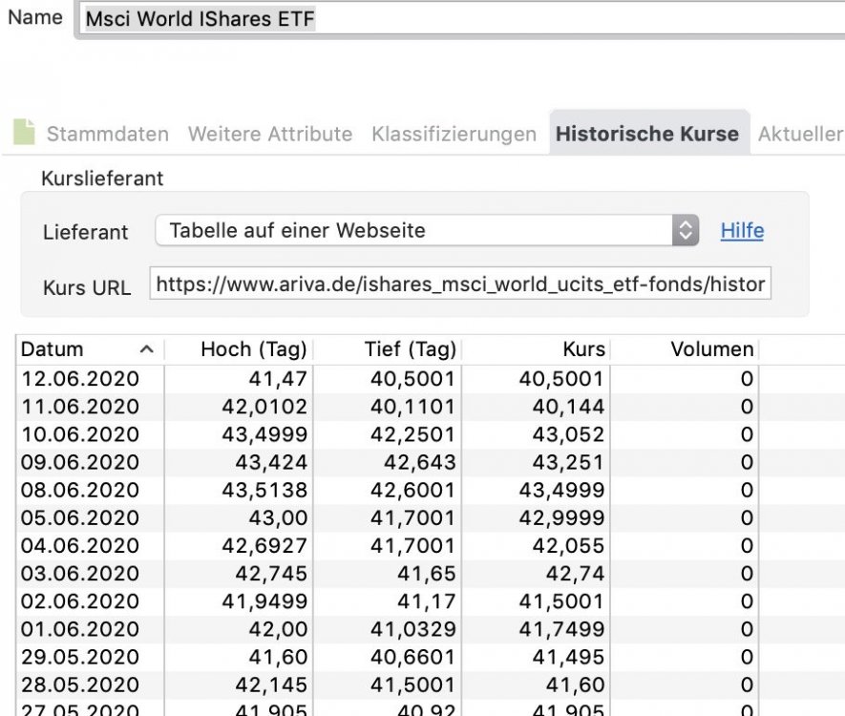Click the green document icon beside Stammdaten
The image size is (845, 716).
click(24, 132)
